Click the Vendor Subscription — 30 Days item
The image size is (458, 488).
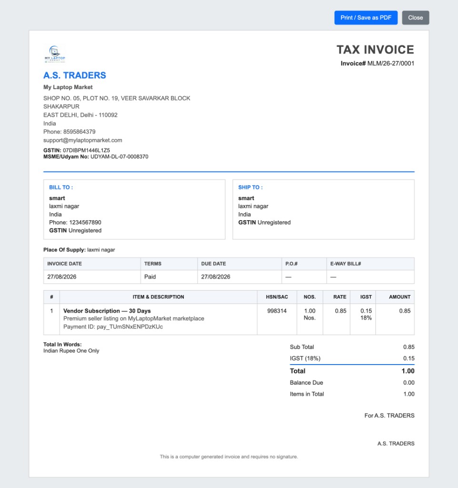(x=107, y=311)
